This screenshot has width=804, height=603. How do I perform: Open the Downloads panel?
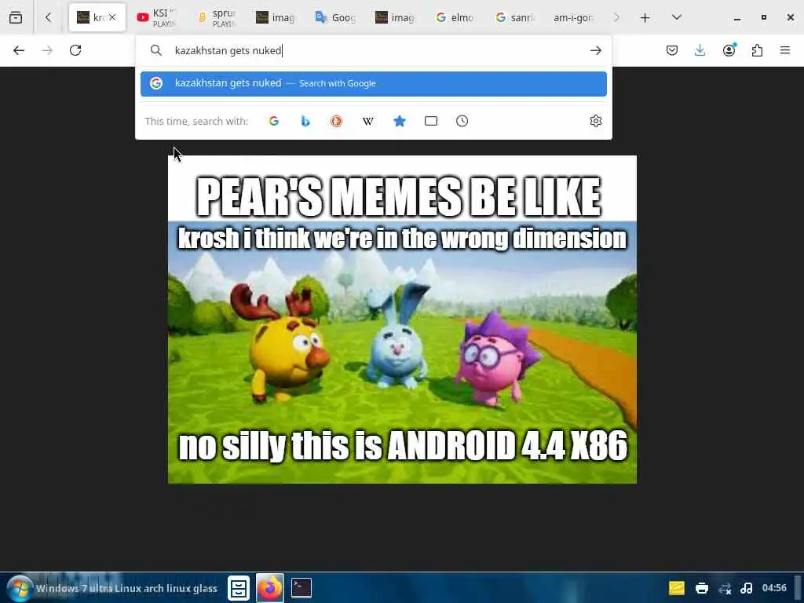(700, 50)
